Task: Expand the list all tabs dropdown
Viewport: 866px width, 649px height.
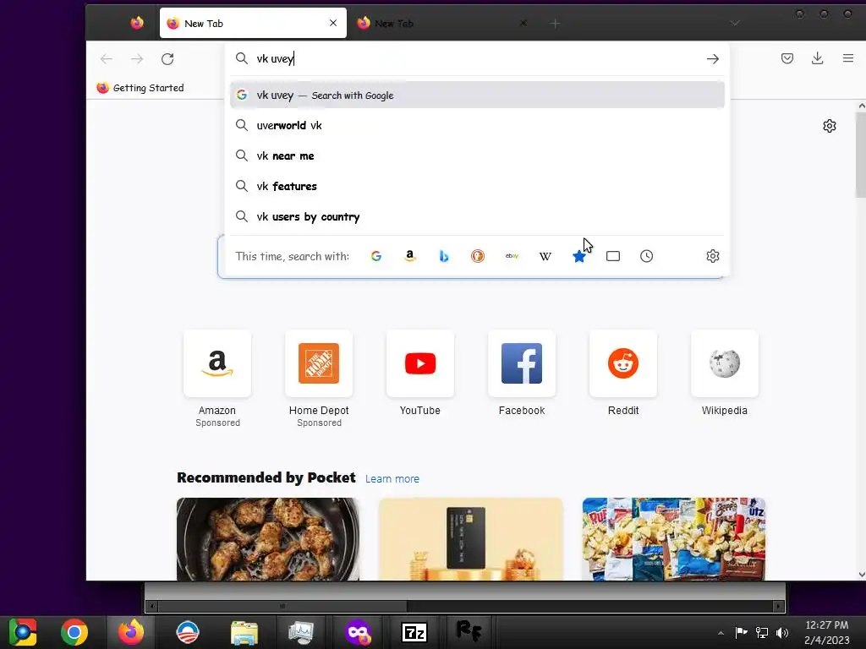Action: tap(735, 23)
